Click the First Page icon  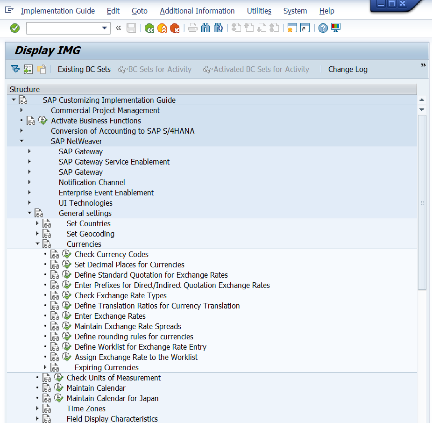coord(236,28)
